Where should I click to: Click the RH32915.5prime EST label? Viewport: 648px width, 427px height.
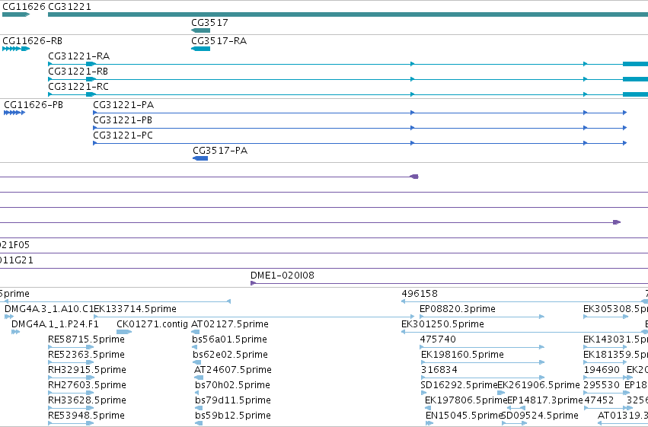(88, 370)
